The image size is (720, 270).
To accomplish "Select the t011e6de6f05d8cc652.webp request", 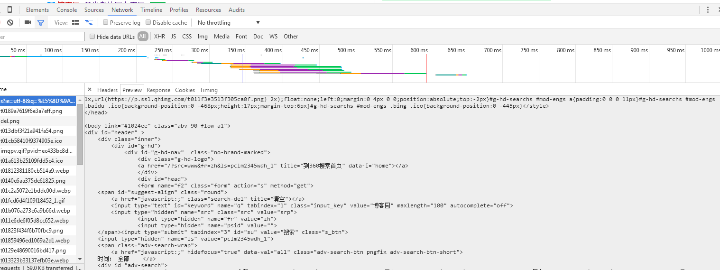I will [x=38, y=220].
